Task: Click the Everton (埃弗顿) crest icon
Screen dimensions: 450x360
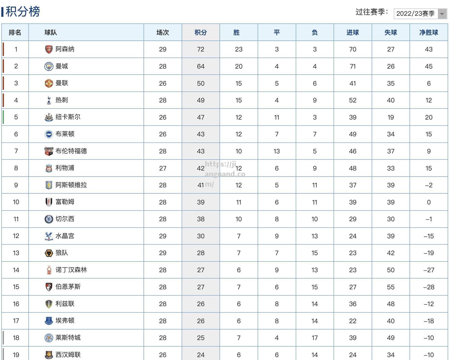Action: pyautogui.click(x=49, y=321)
